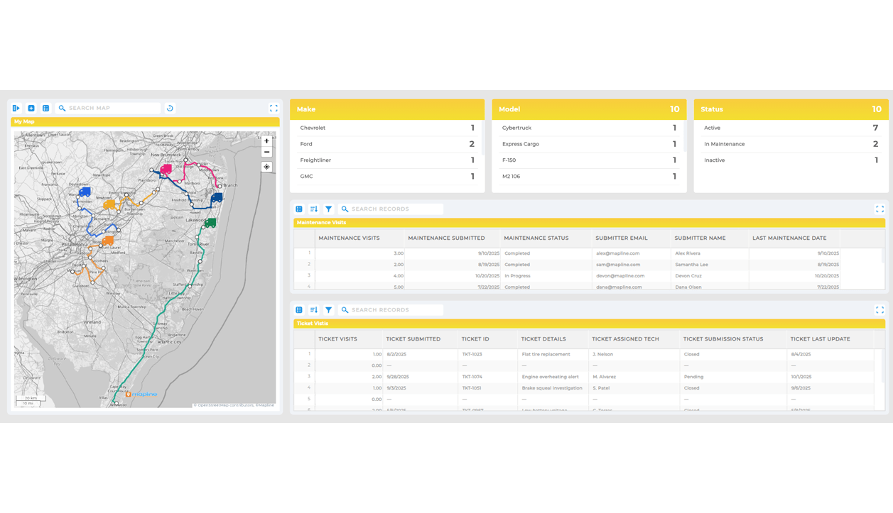
Task: Click the green truck marker near Lakewood
Action: click(x=211, y=223)
